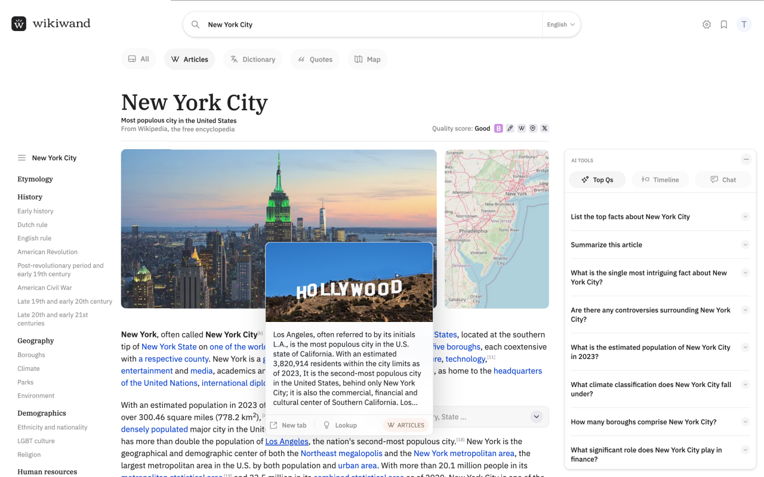Open the wikiwand bookmarks icon
764x477 pixels.
pyautogui.click(x=724, y=24)
